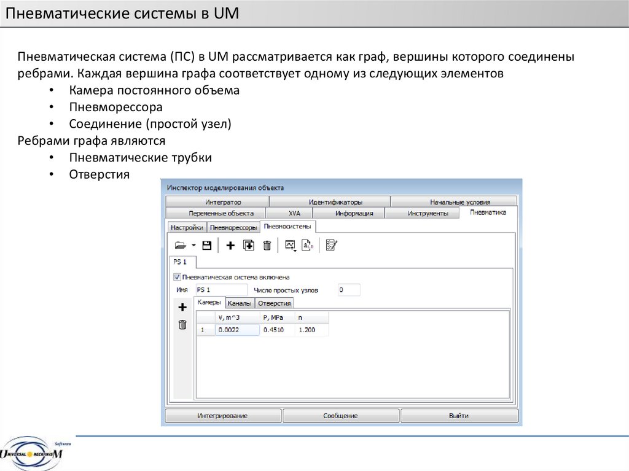Screen dimensions: 629x471
Task: Delete the pneumatic system with the toolbar trash icon
Action: [x=267, y=245]
